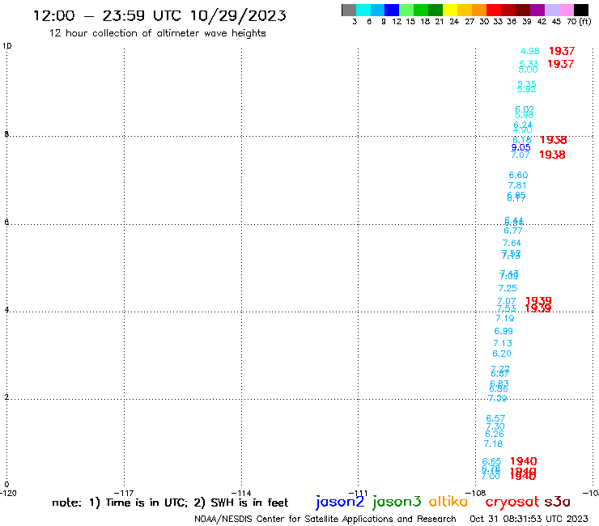Viewport: 599px width, 526px height.
Task: Click the -114 longitude axis label
Action: 241,493
